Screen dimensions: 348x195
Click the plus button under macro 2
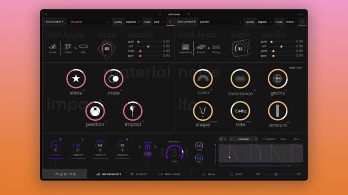tap(78, 150)
